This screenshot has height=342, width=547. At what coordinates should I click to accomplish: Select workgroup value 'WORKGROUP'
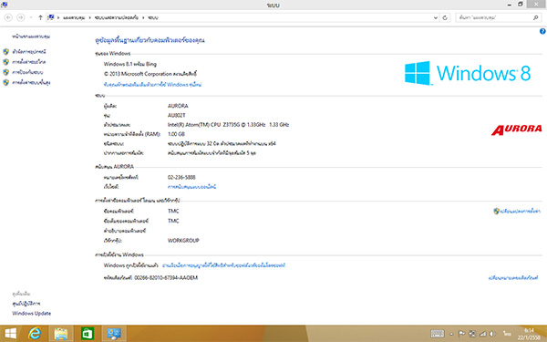tap(183, 241)
